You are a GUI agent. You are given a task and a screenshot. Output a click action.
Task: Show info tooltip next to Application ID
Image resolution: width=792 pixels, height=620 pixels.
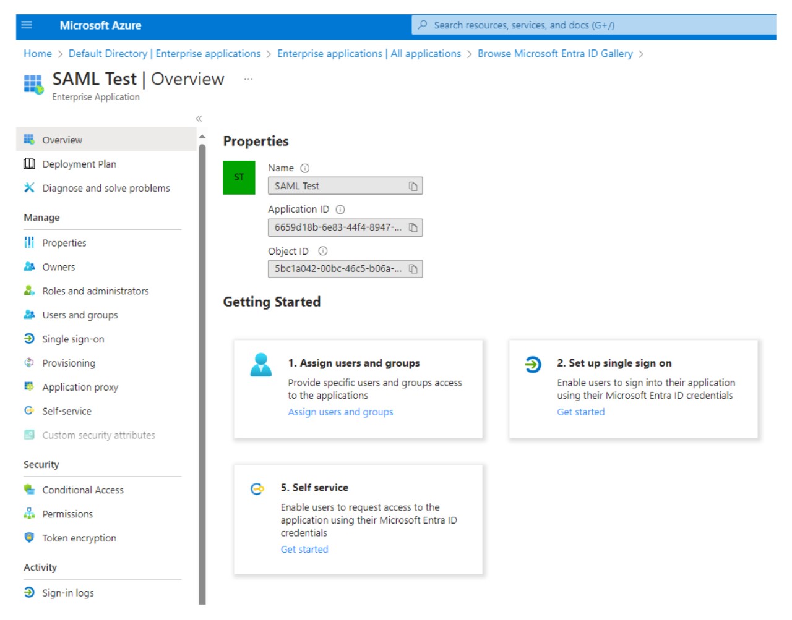coord(340,210)
